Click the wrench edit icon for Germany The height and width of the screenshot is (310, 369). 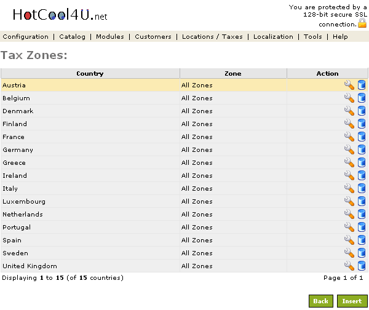click(349, 150)
